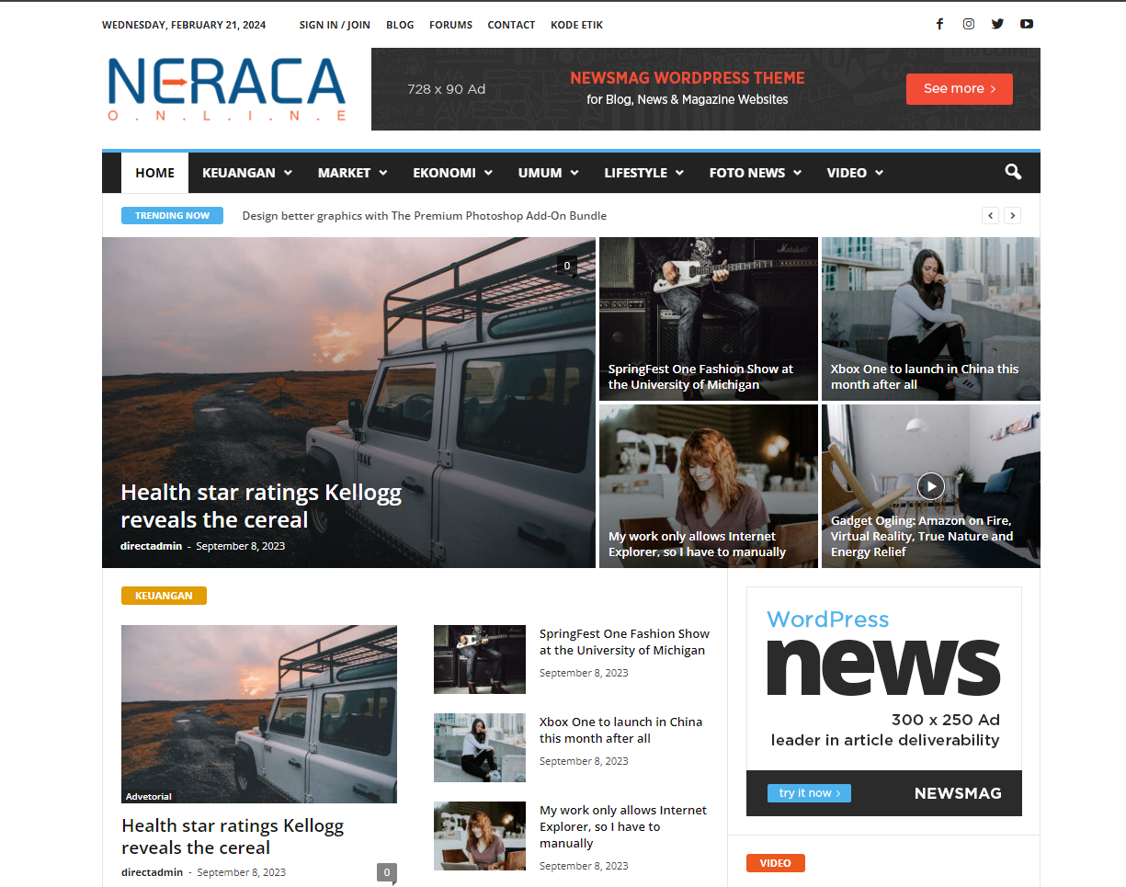The image size is (1126, 887).
Task: Show previous trending news item
Action: (990, 216)
